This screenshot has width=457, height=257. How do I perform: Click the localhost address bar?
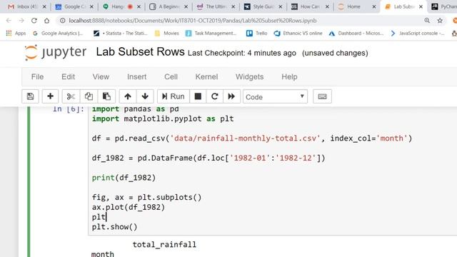tap(193, 21)
